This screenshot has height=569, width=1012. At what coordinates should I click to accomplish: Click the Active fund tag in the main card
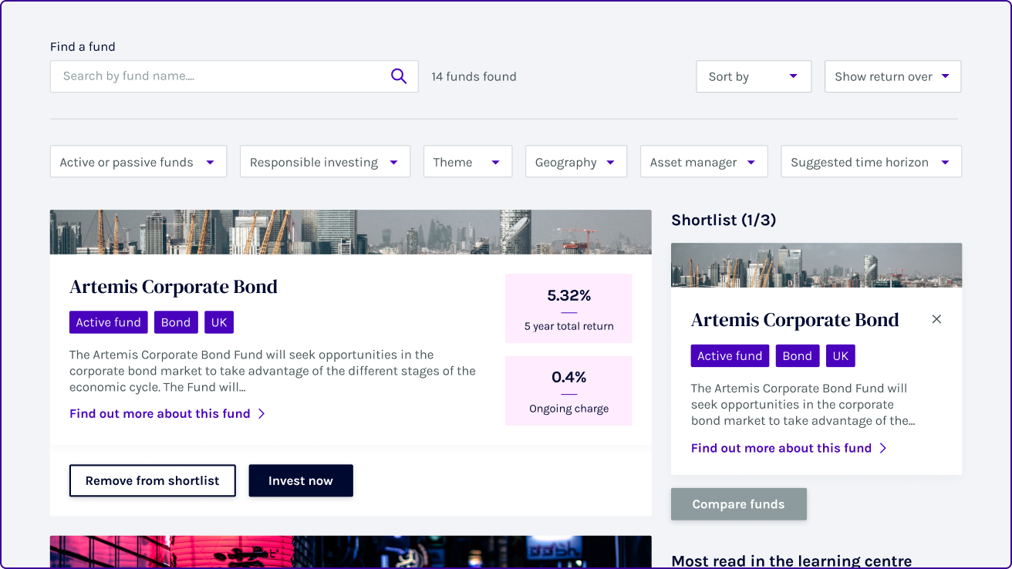109,322
